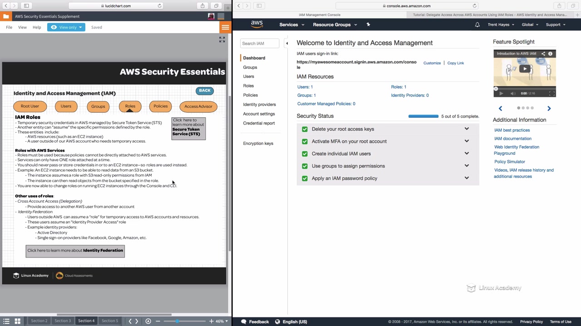Click the share icon on the IAM video
The height and width of the screenshot is (326, 581).
tap(543, 53)
